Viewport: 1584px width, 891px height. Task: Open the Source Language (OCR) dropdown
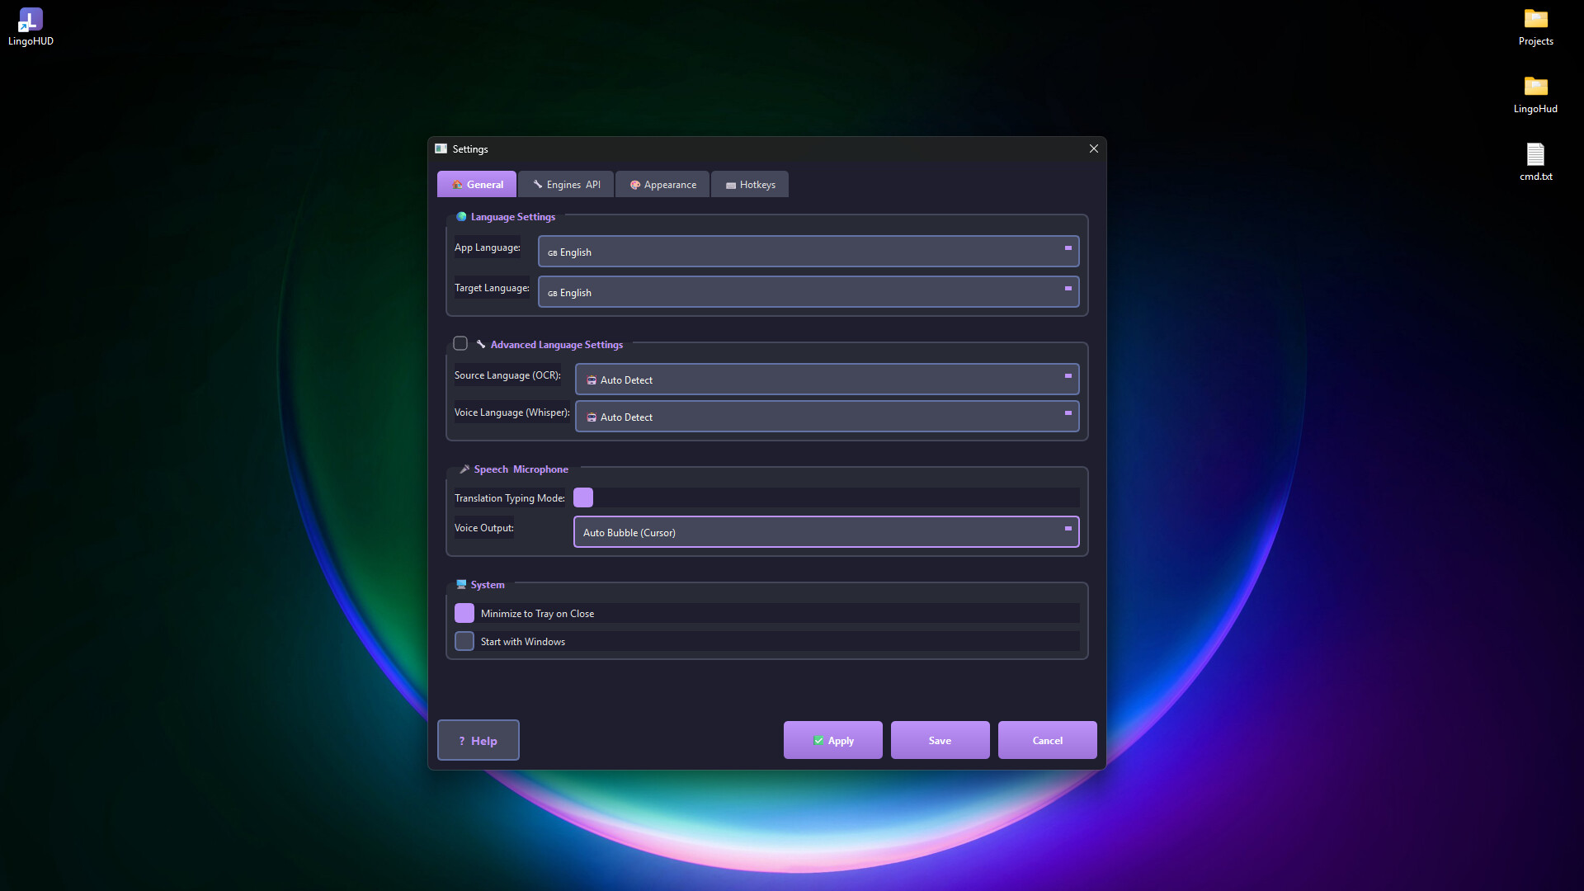[827, 379]
